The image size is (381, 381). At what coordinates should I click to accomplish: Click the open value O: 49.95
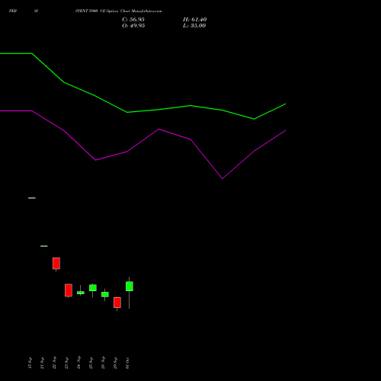pyautogui.click(x=133, y=26)
